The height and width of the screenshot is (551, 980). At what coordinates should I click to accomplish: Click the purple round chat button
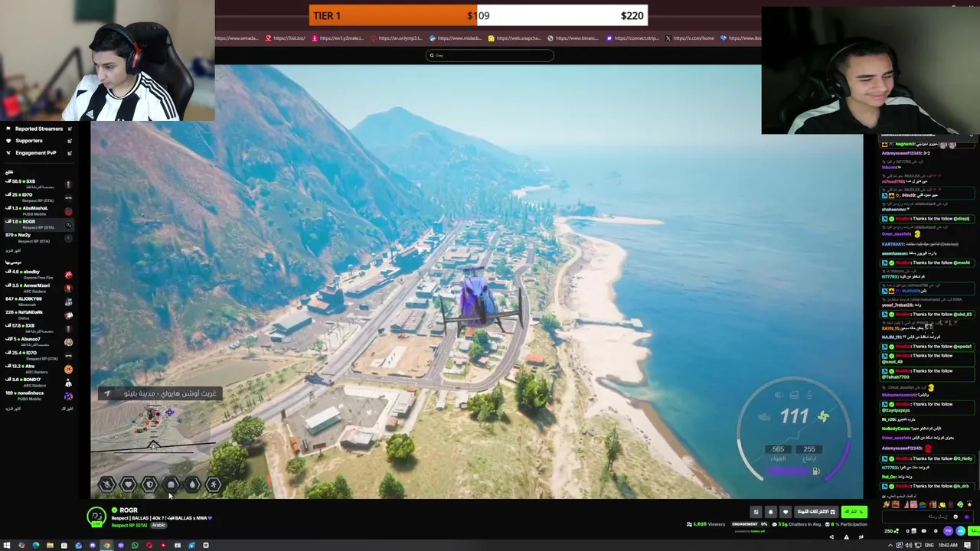pos(948,531)
